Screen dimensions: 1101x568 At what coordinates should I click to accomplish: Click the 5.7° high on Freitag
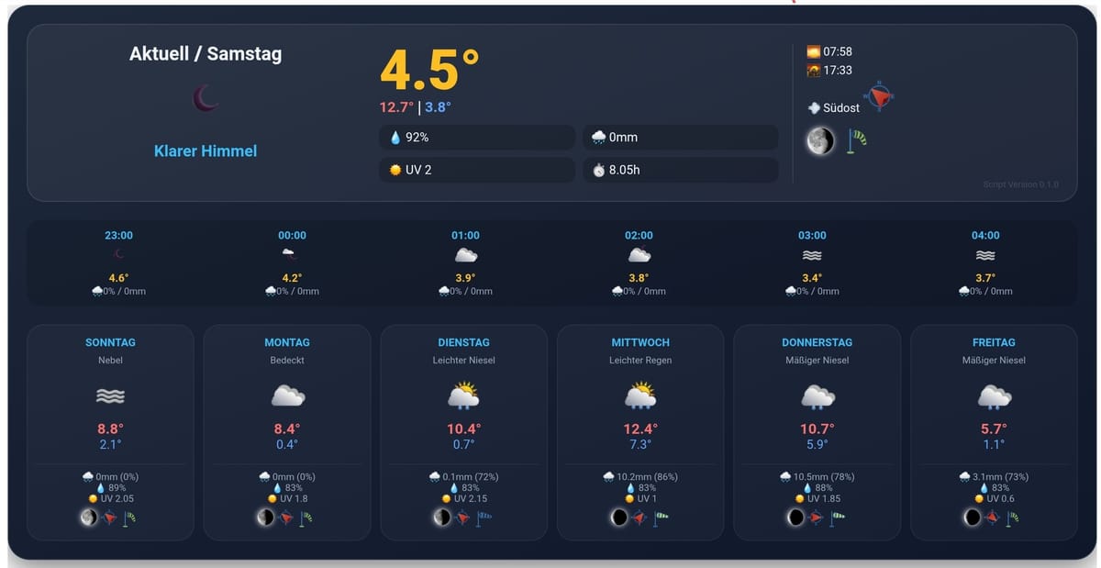click(x=994, y=429)
